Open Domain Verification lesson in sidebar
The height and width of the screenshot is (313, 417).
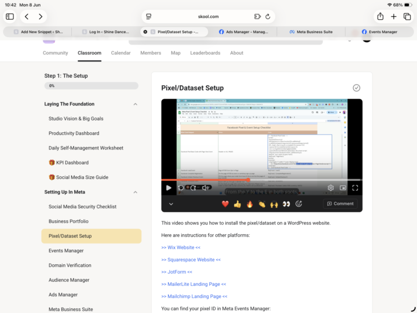pos(69,265)
